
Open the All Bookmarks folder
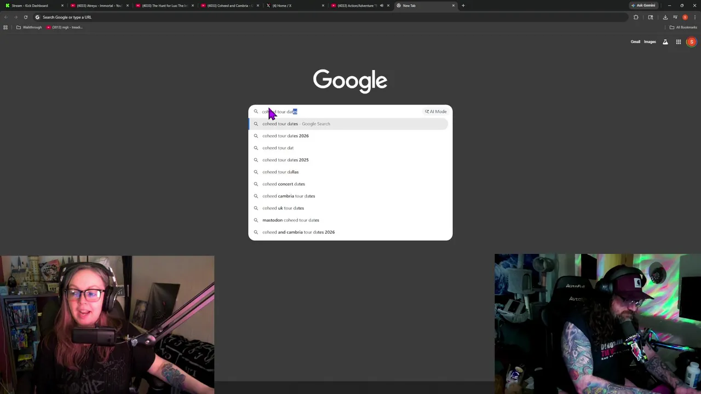[683, 27]
